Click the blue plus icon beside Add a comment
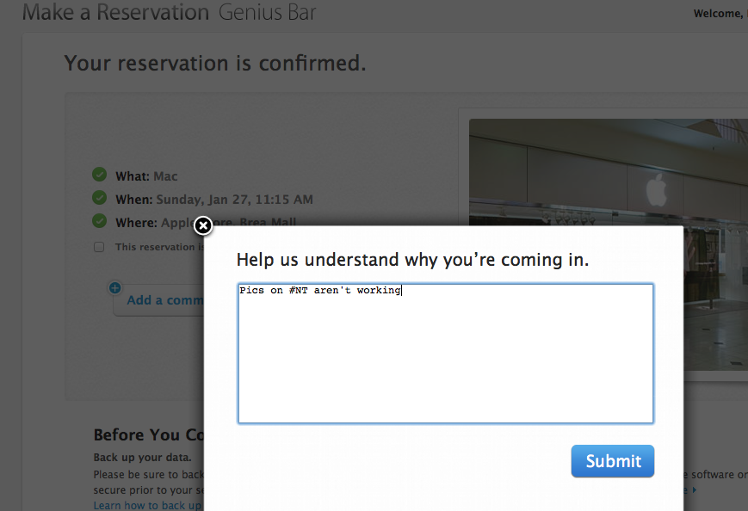This screenshot has height=511, width=748. pos(115,288)
